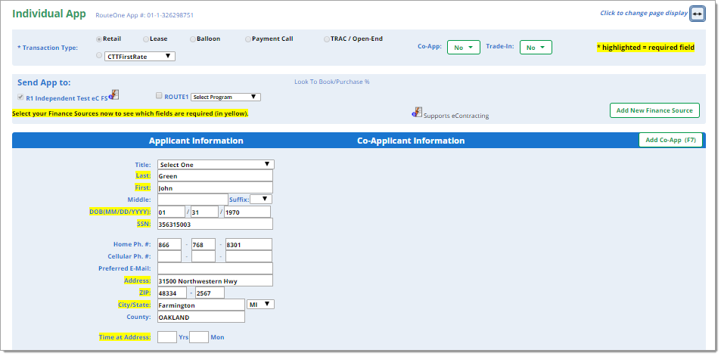Choose Balloon transaction type
Image resolution: width=721 pixels, height=356 pixels.
(x=193, y=39)
